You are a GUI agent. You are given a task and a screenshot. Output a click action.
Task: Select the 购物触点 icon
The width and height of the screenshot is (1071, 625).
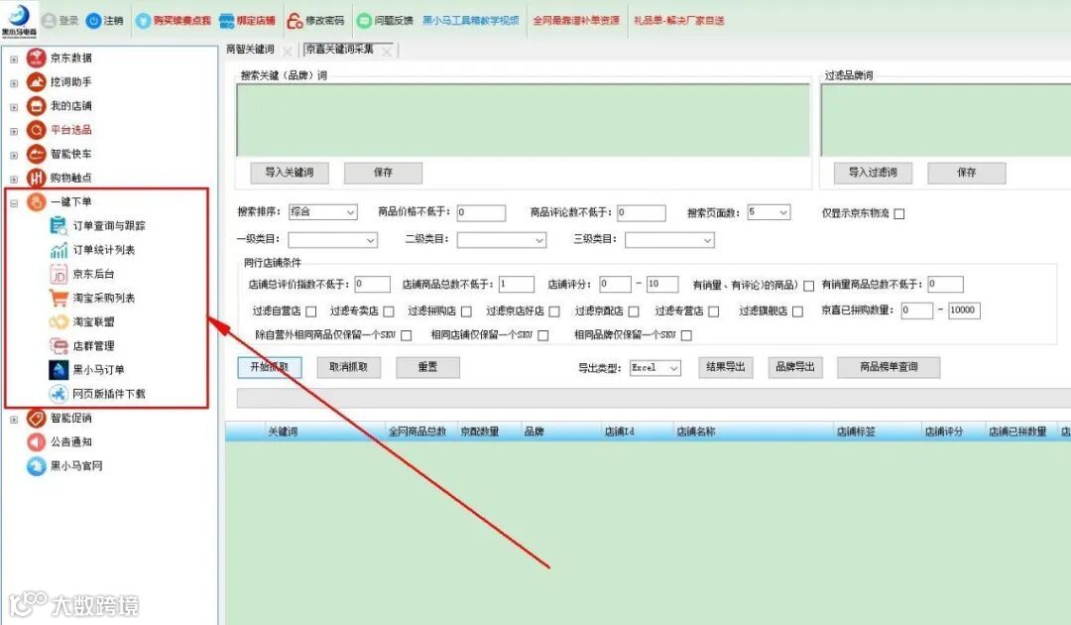tap(37, 178)
